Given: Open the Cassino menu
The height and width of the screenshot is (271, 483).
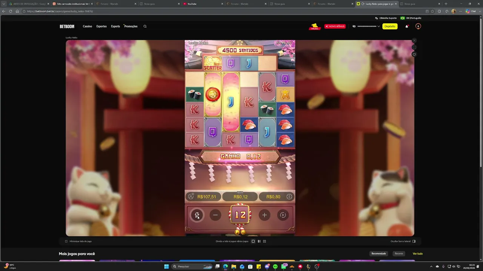Looking at the screenshot, I should pos(88,26).
